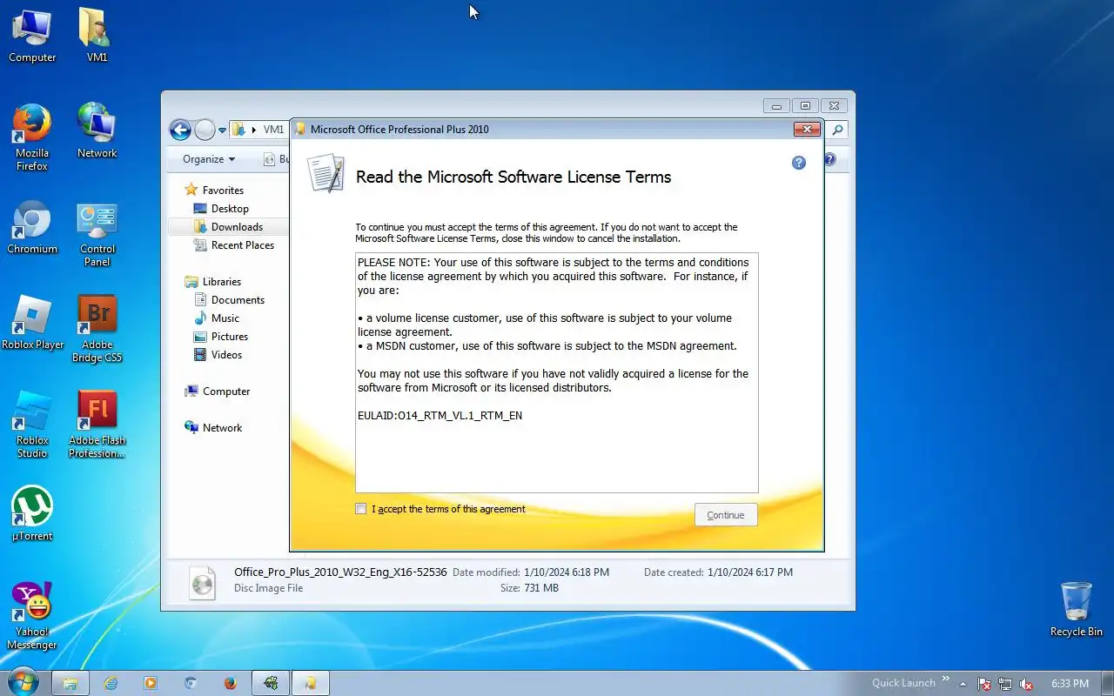Show hidden system tray icons

click(x=963, y=684)
